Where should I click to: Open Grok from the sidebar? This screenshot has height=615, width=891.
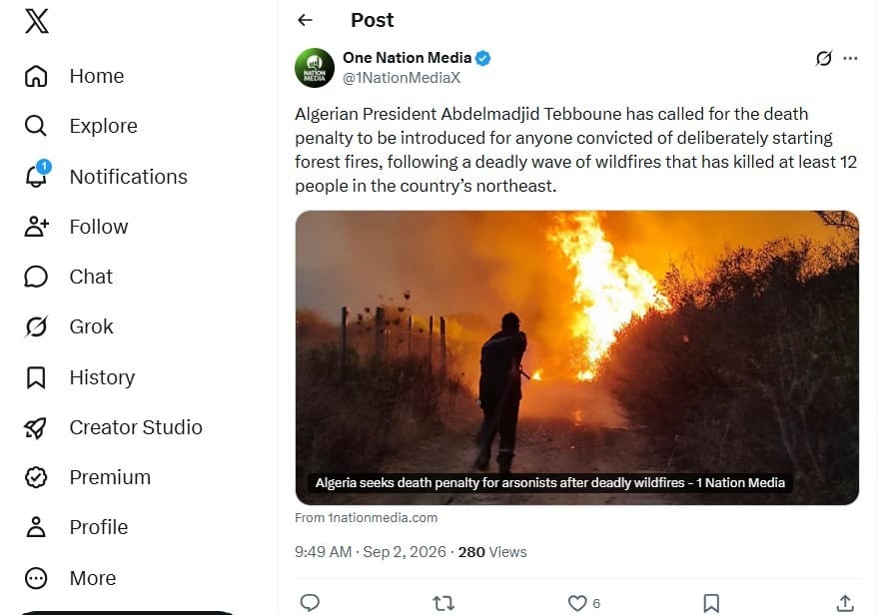pyautogui.click(x=69, y=326)
